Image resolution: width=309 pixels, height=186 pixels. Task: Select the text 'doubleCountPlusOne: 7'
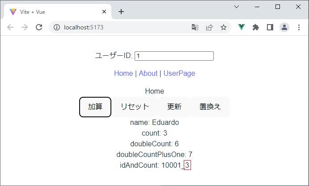(155, 154)
